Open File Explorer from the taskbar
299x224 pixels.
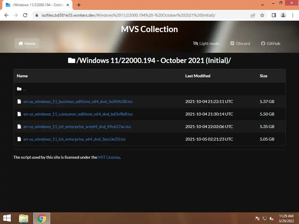tap(24, 218)
